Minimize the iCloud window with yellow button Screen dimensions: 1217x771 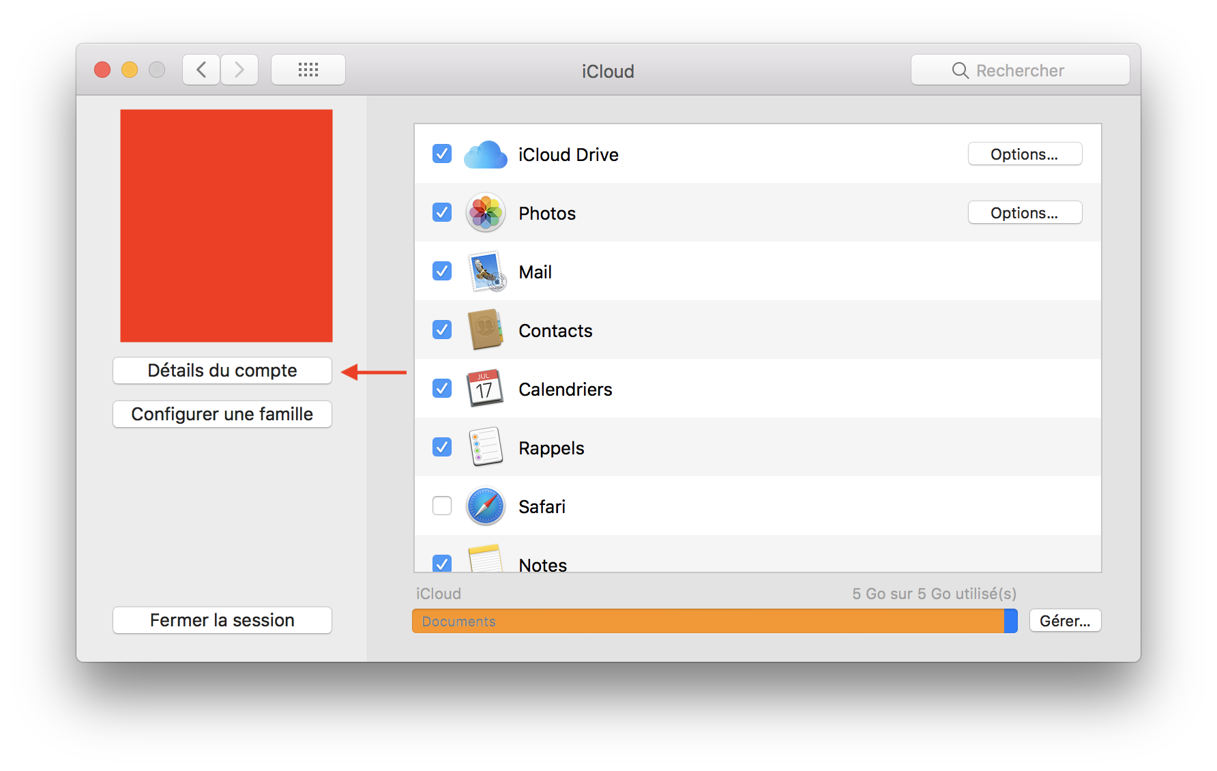[130, 70]
